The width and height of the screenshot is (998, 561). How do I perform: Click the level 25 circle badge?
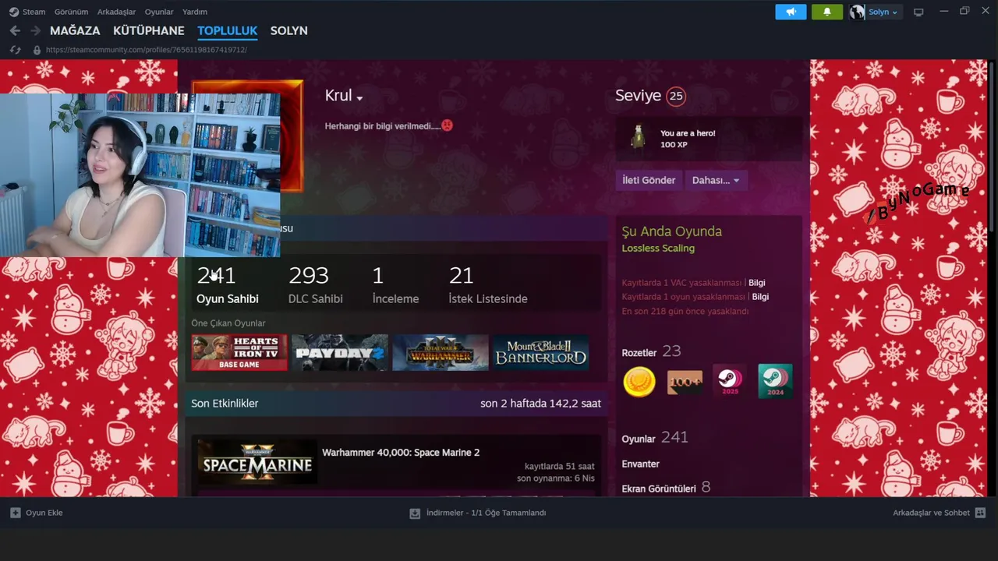676,97
